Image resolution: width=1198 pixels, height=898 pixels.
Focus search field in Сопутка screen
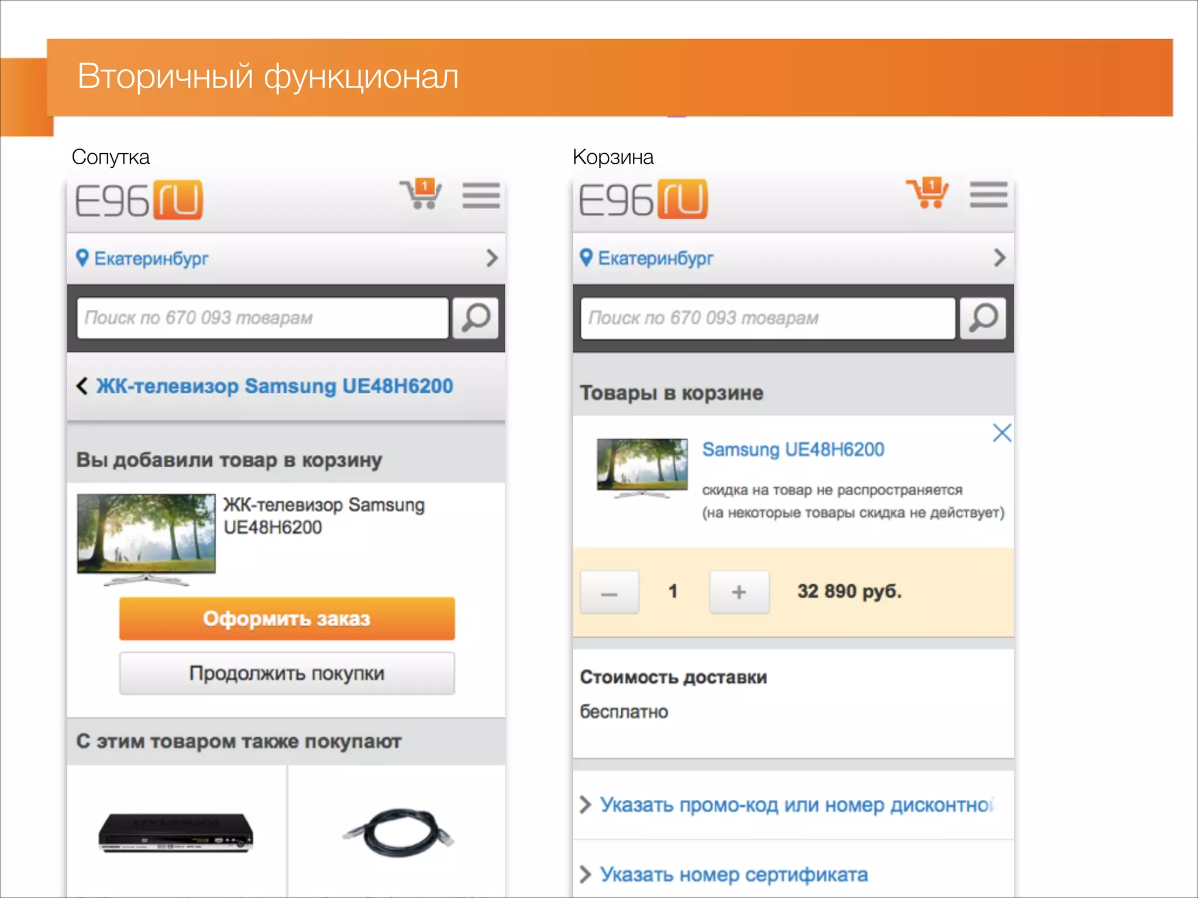[263, 318]
